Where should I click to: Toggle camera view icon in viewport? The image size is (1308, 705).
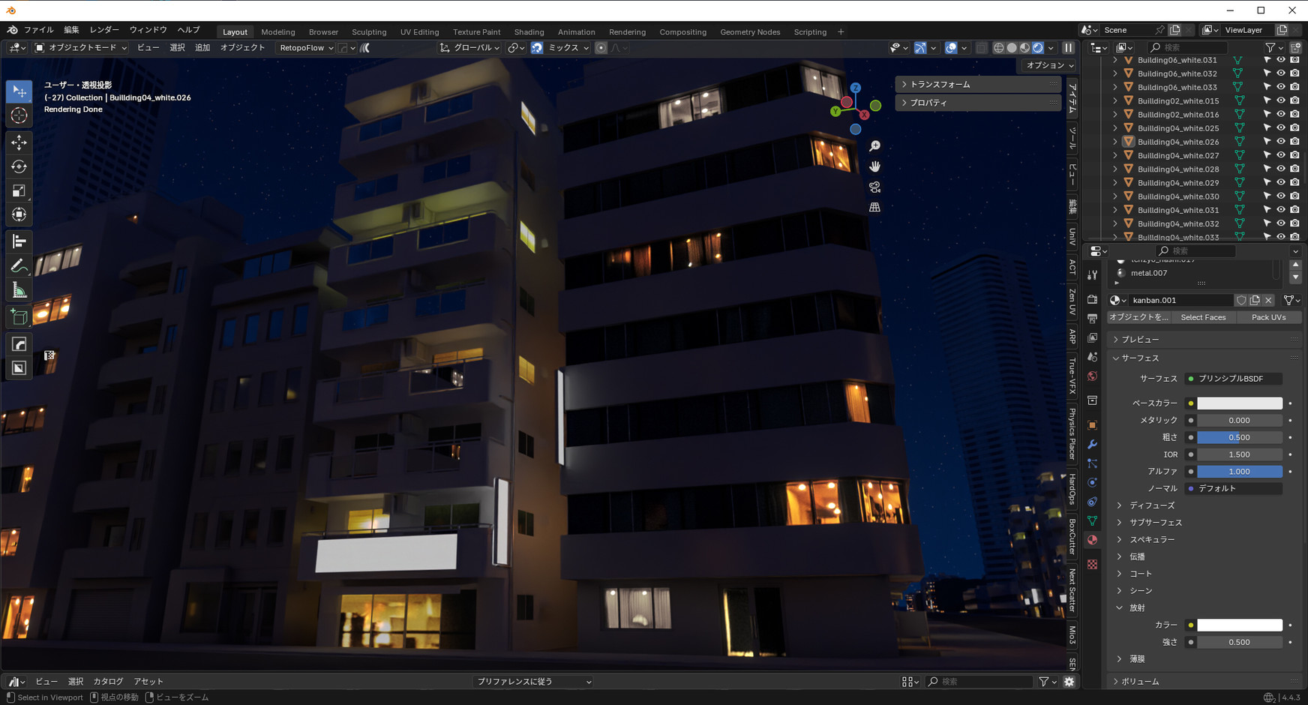874,187
